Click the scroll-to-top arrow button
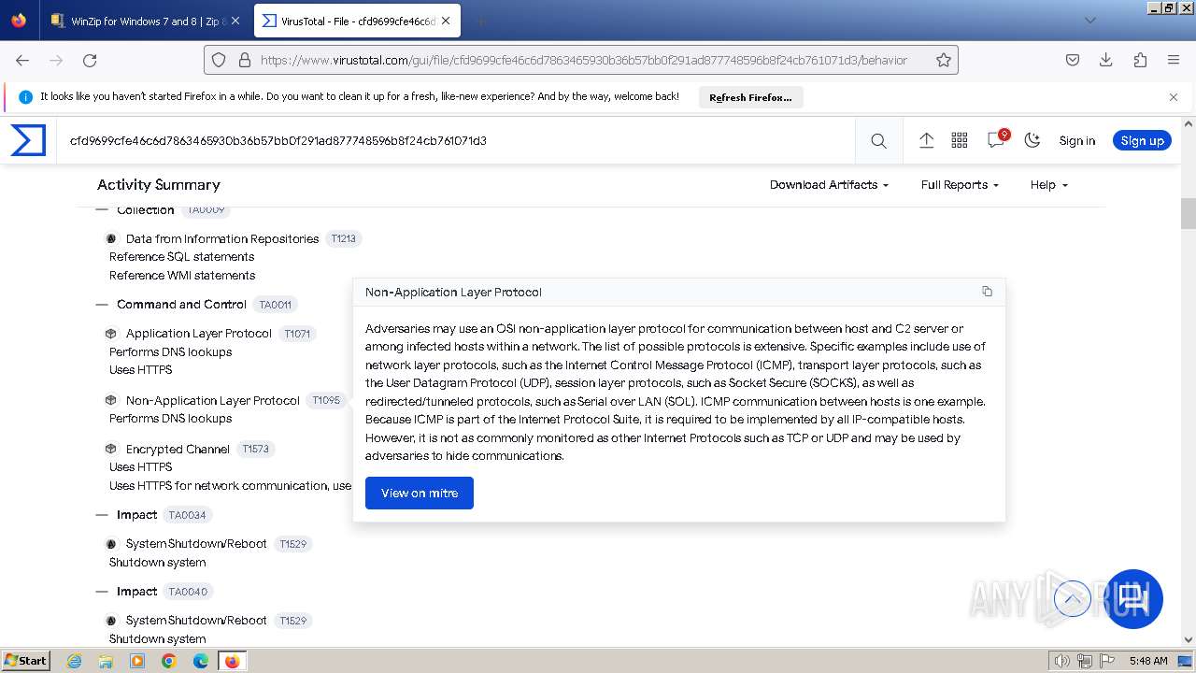 click(1072, 598)
